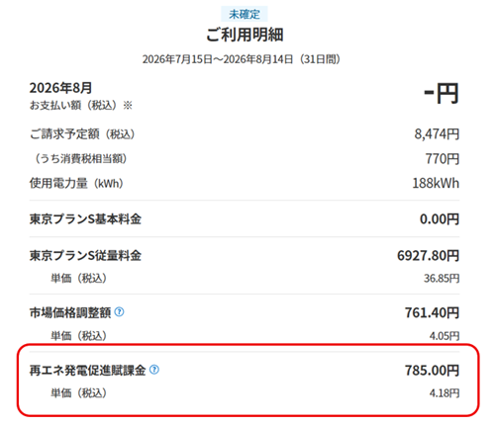Screen dimensions: 494x426
Task: Click the 8,474円 billing amount
Action: click(437, 134)
